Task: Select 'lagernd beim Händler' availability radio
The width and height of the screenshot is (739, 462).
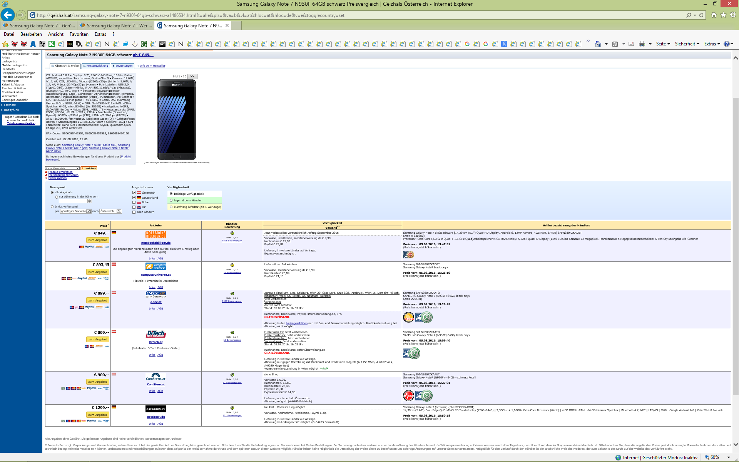Action: pyautogui.click(x=171, y=200)
